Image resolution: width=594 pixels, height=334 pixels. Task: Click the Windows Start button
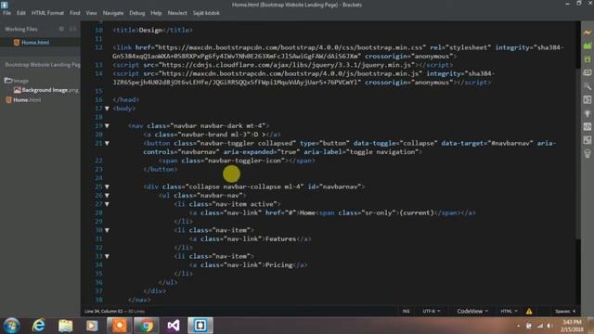pyautogui.click(x=11, y=326)
